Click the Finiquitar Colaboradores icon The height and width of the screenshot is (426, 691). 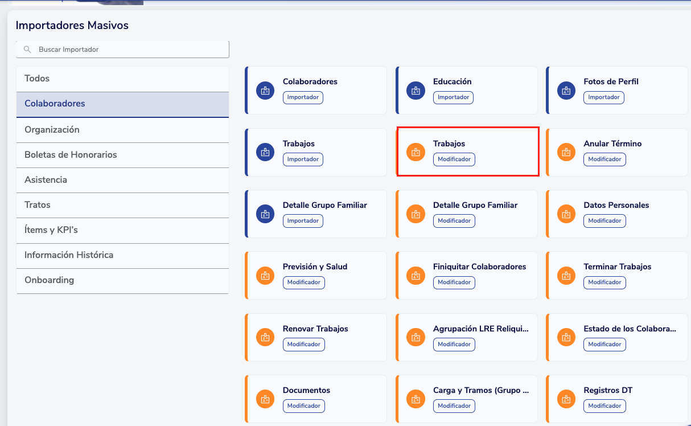[x=416, y=275]
